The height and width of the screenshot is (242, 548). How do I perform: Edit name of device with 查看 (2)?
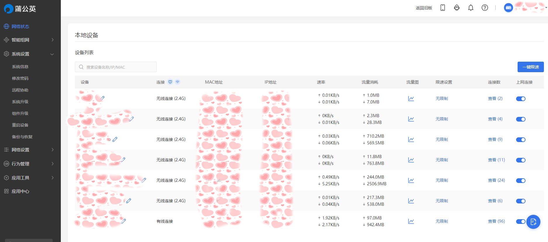pyautogui.click(x=102, y=98)
